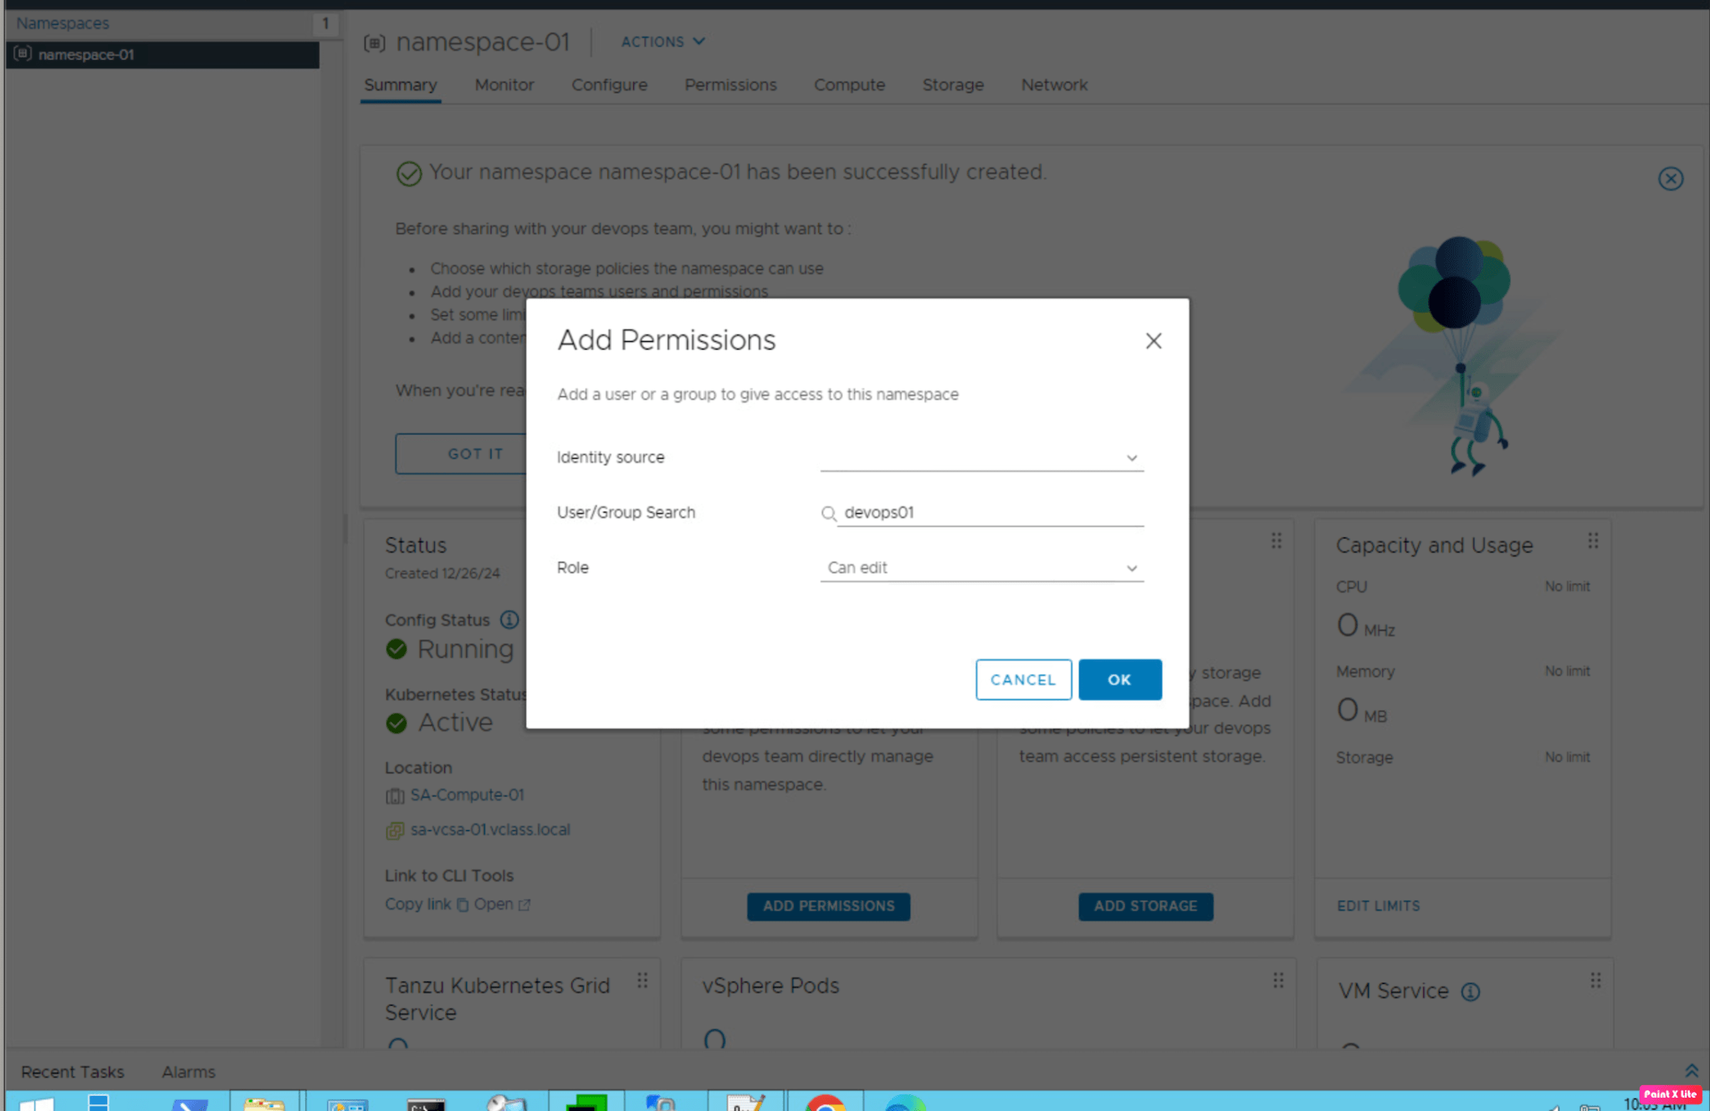
Task: Click the copy icon beside Copy link
Action: pyautogui.click(x=463, y=905)
